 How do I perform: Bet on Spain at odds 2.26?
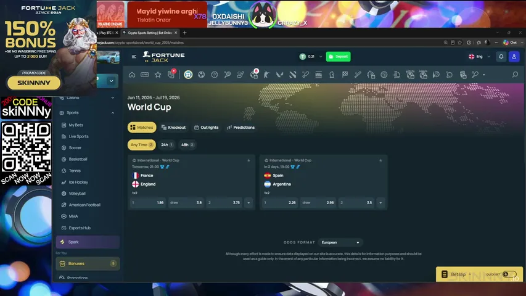click(x=280, y=203)
